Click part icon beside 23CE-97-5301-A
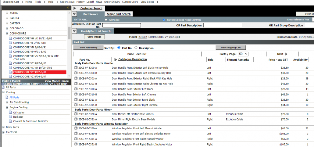Viewport: 314px width, 147px height. [x=76, y=78]
